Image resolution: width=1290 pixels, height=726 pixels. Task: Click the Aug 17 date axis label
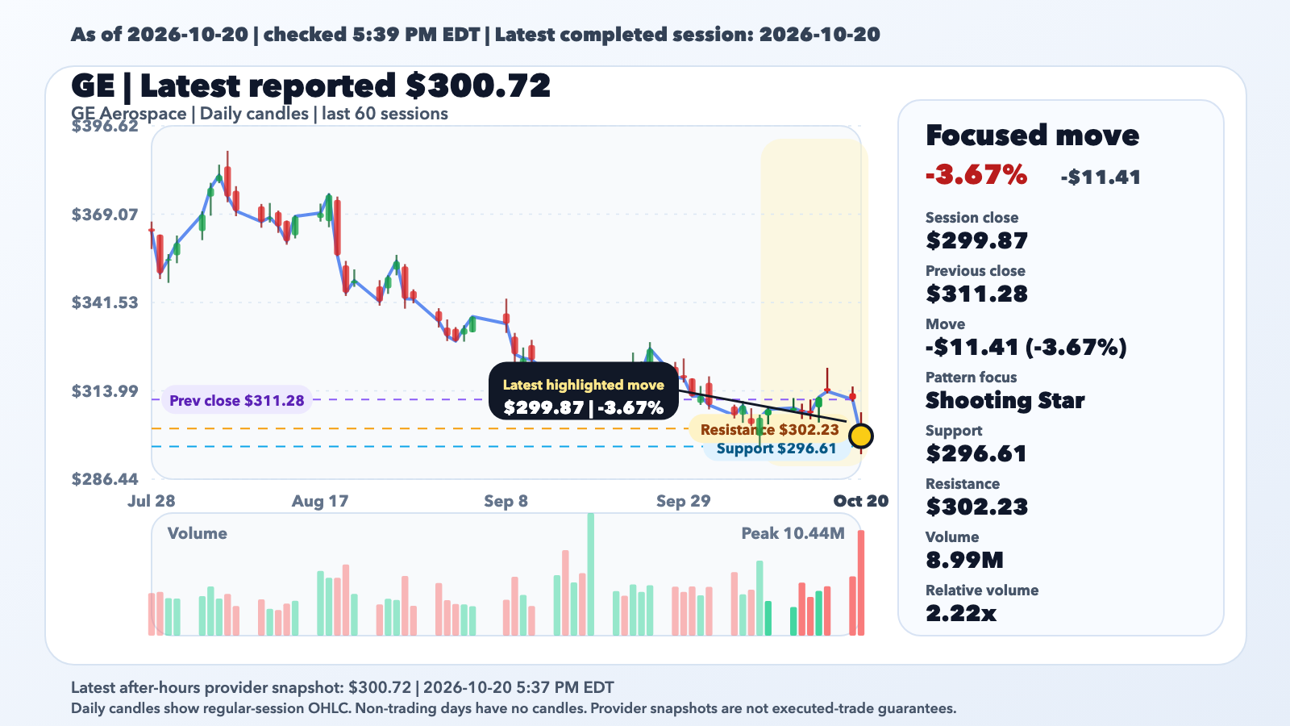click(x=320, y=501)
